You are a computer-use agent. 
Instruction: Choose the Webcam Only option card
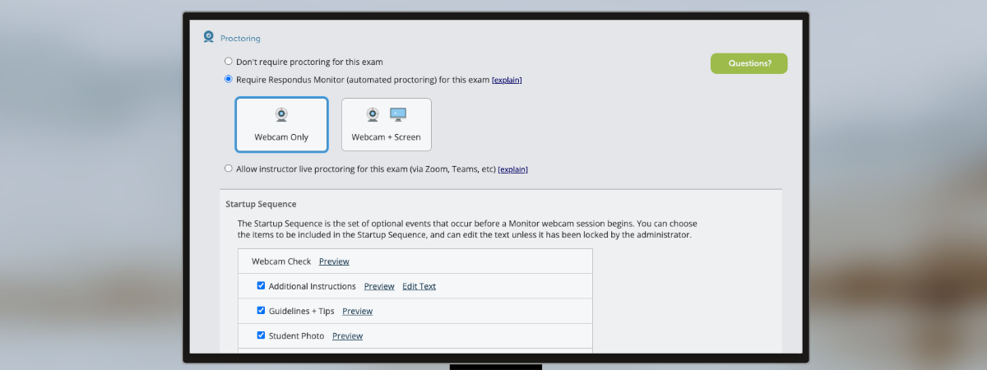(281, 124)
